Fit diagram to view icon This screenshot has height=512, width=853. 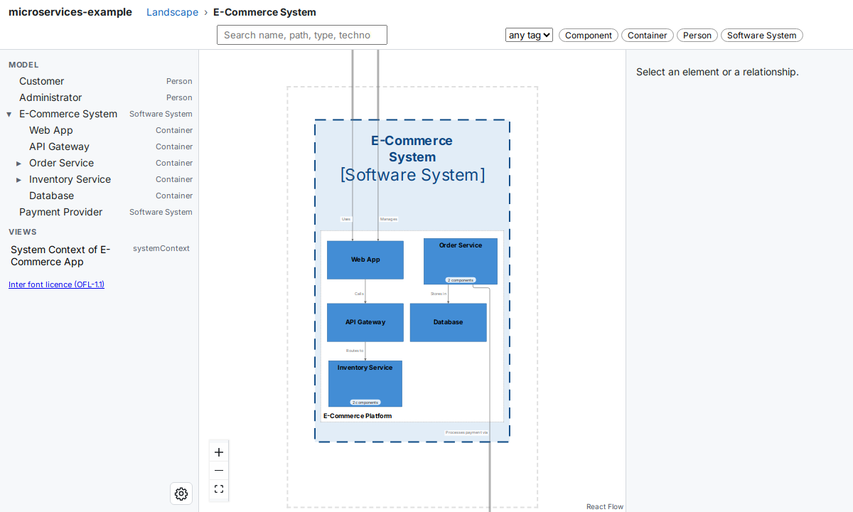pos(219,489)
